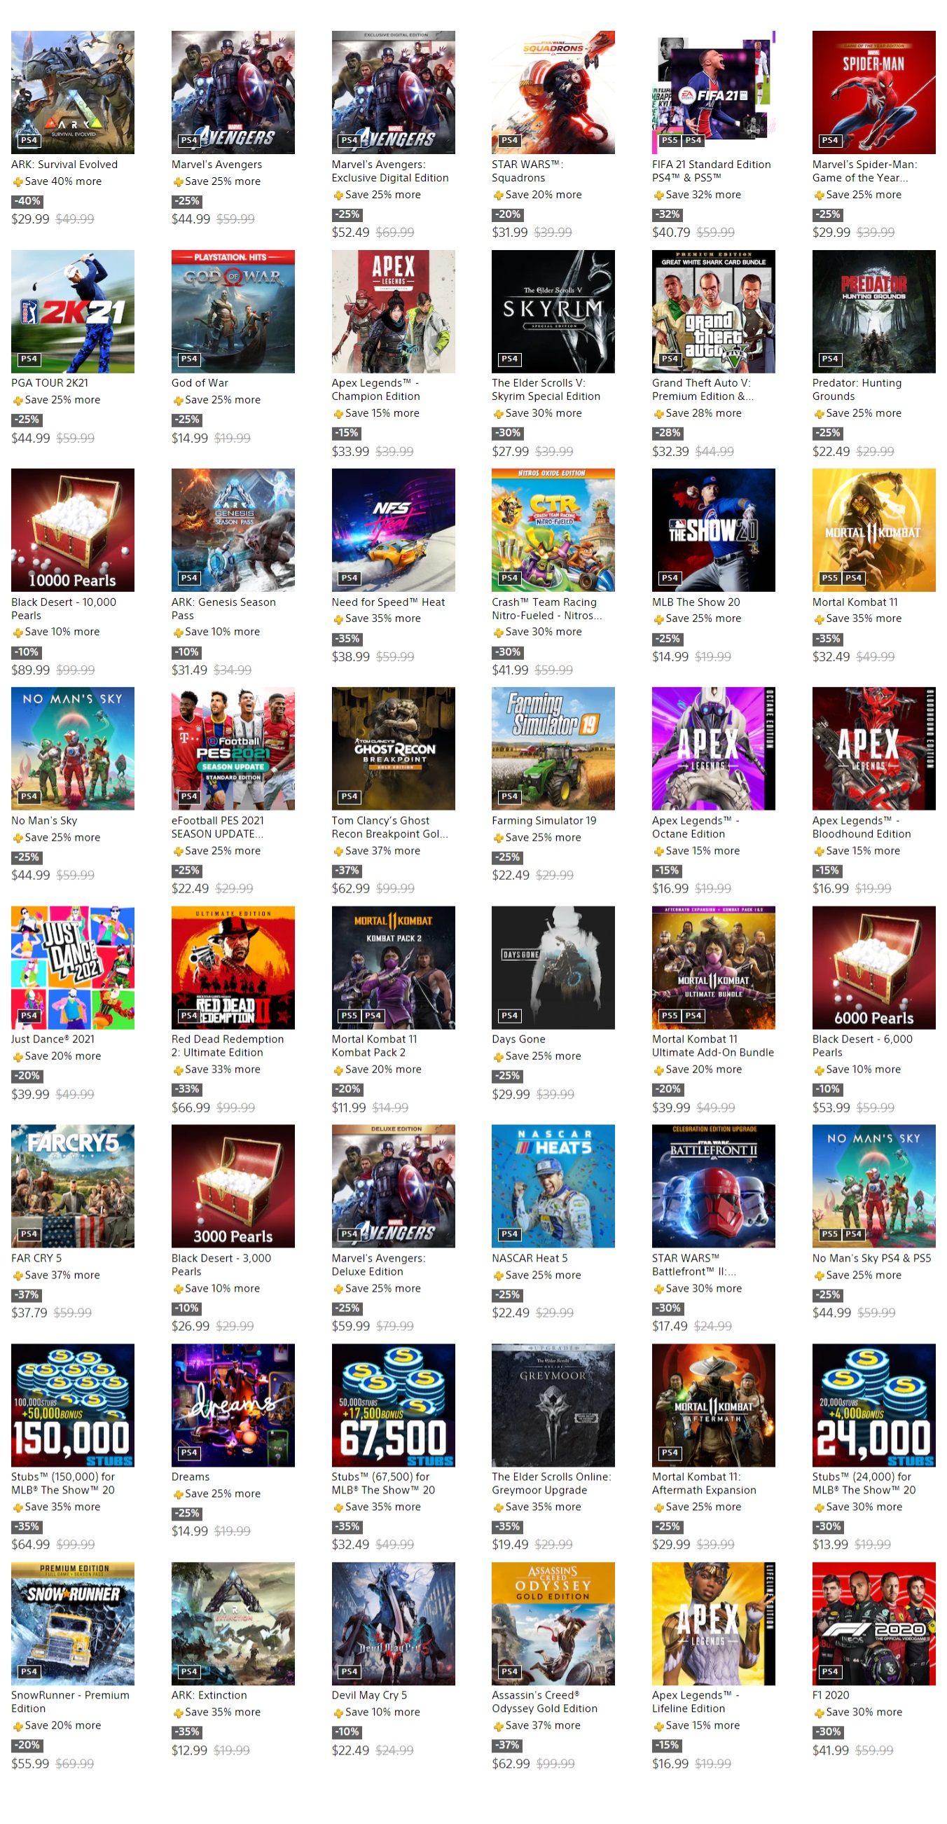Click the God of War game thumbnail

pos(233,312)
